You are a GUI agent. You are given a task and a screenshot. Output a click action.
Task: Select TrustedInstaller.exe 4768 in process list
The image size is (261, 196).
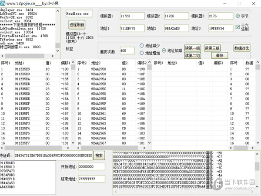coord(24,36)
